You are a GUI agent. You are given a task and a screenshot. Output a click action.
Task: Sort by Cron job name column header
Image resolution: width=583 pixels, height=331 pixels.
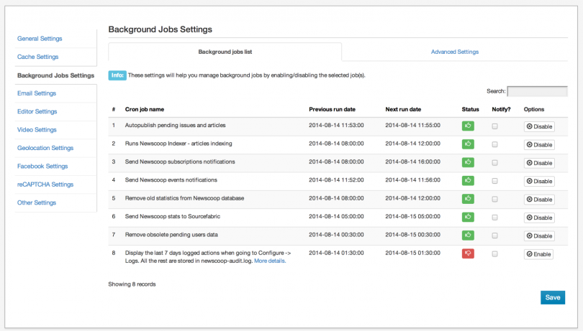coord(145,109)
